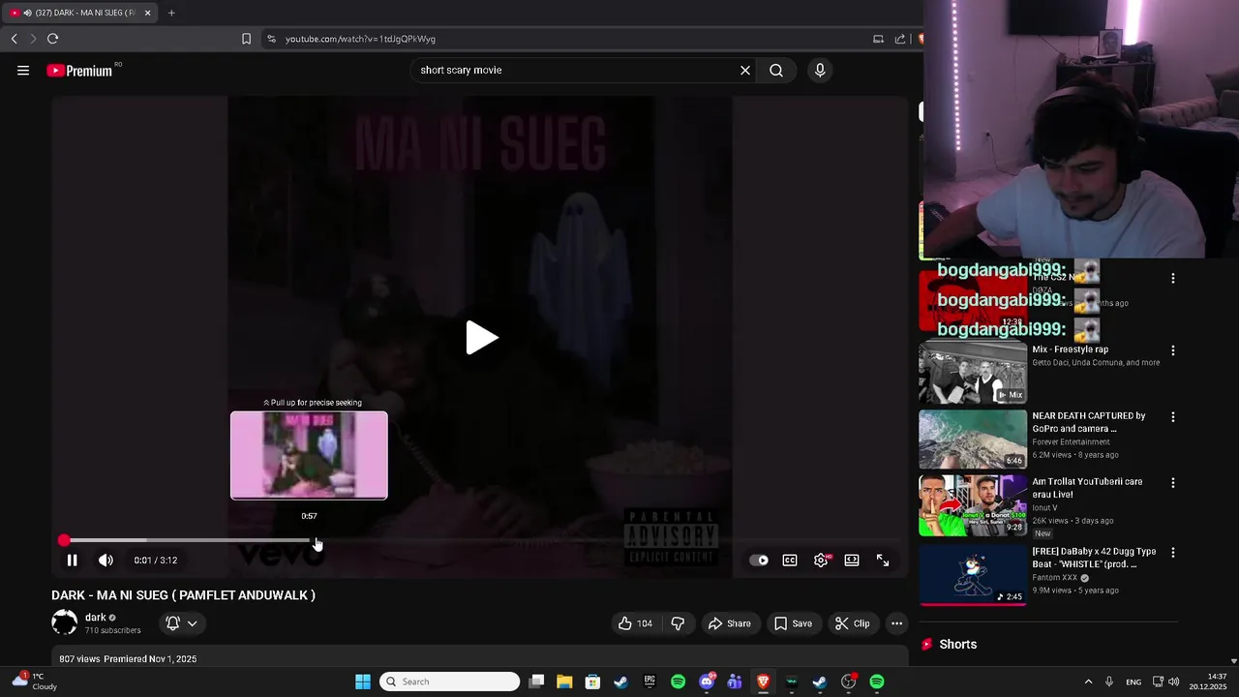Go to YouTube Premium home logo

(79, 70)
